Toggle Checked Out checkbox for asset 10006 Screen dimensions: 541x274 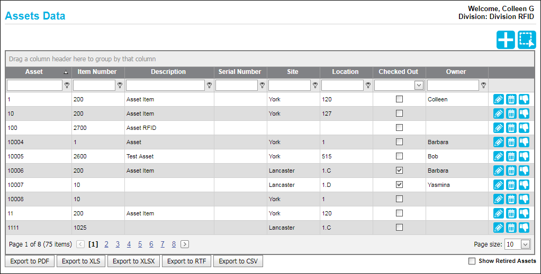coord(399,171)
